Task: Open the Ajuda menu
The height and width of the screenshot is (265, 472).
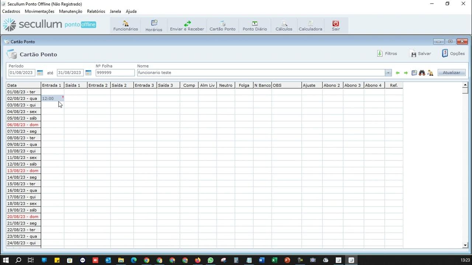Action: point(131,11)
